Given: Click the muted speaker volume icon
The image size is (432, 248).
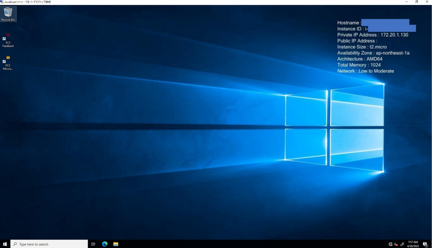Looking at the screenshot, I should click(x=396, y=244).
